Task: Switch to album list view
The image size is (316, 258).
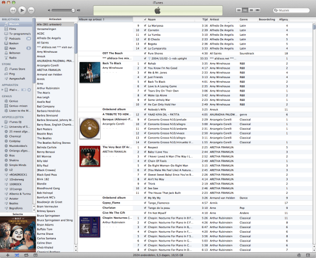Action: [x=245, y=10]
